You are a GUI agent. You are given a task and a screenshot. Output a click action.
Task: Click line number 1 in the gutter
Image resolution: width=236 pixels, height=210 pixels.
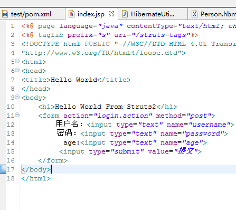click(13, 26)
